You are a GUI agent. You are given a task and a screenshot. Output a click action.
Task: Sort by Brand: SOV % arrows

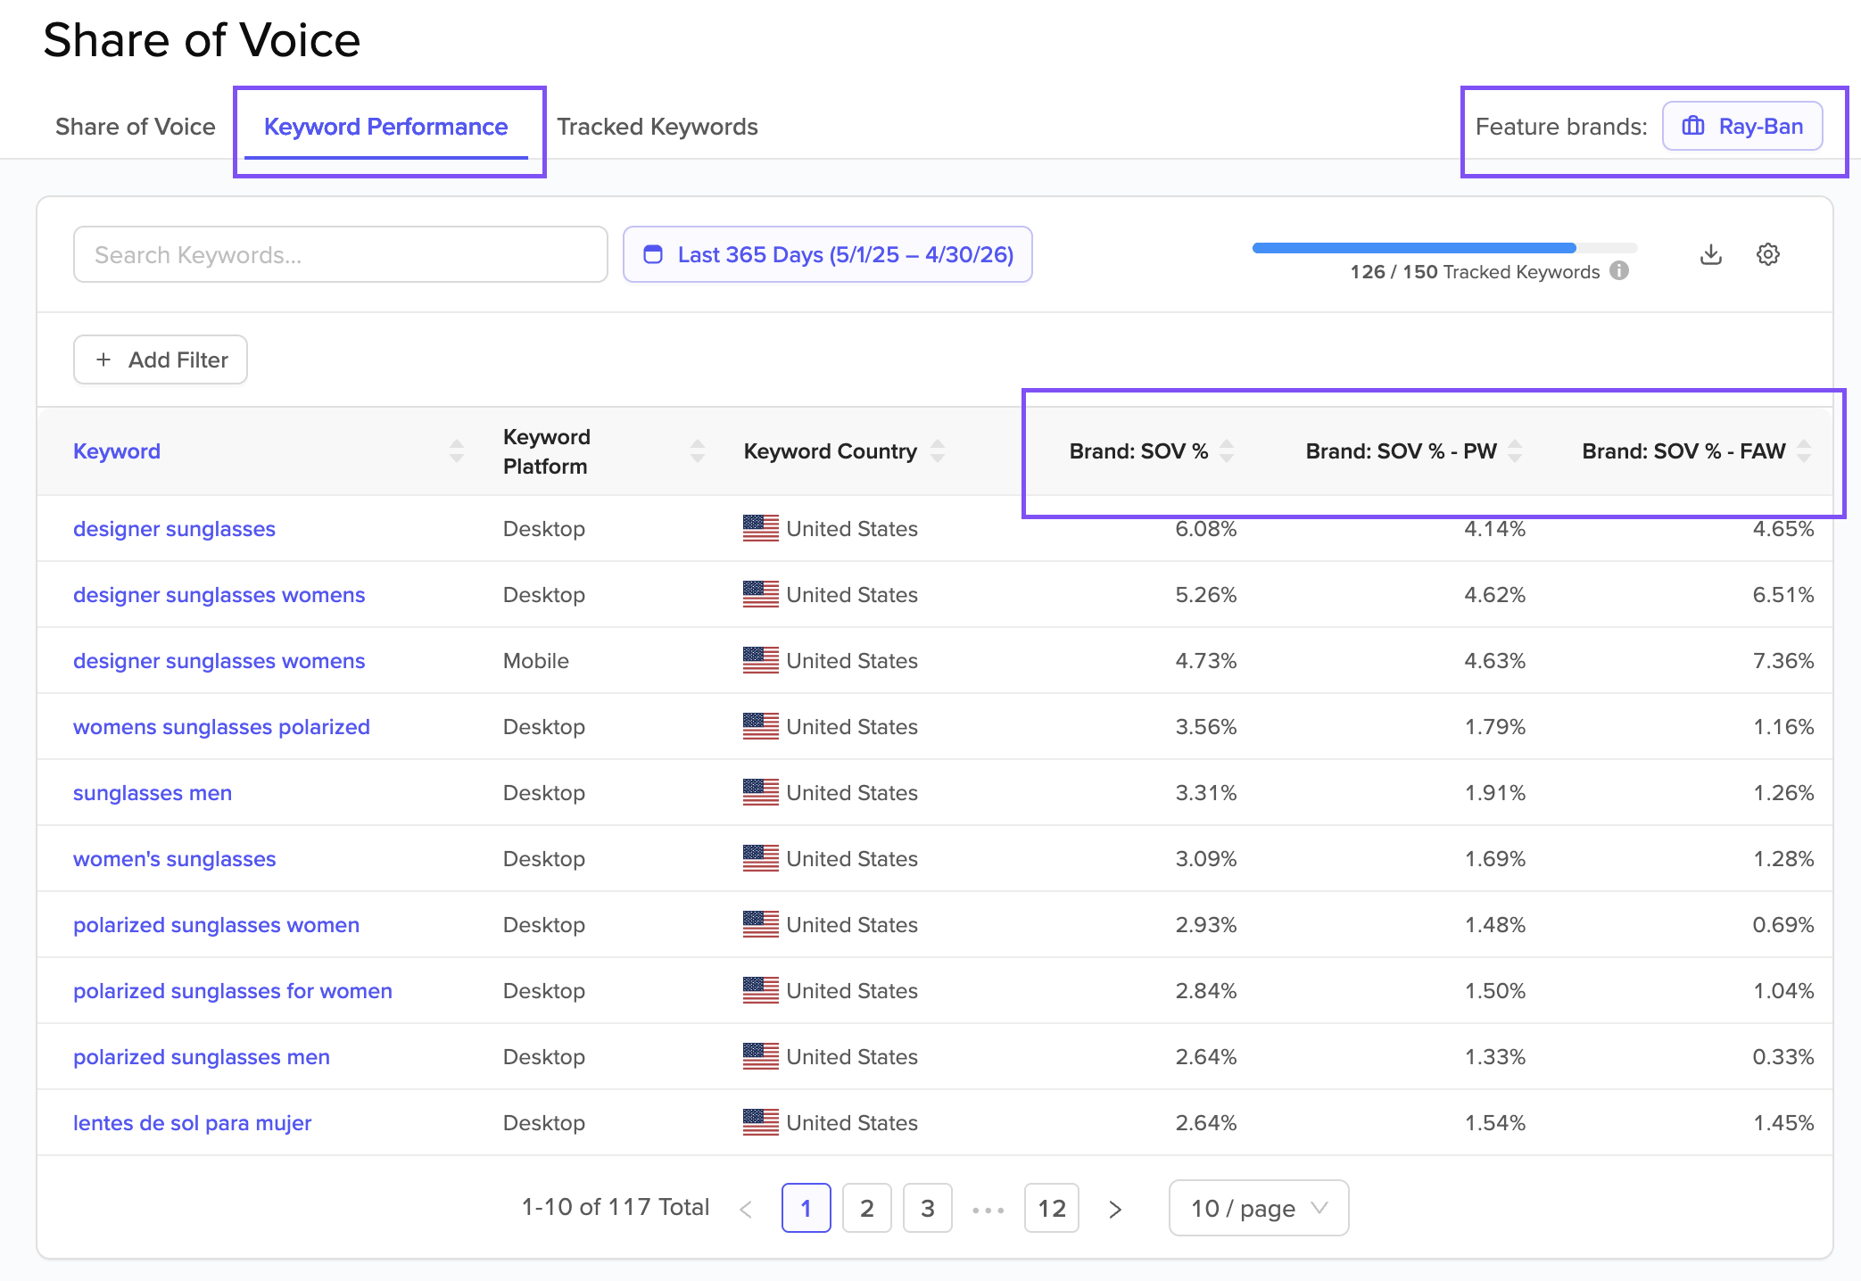click(x=1227, y=450)
